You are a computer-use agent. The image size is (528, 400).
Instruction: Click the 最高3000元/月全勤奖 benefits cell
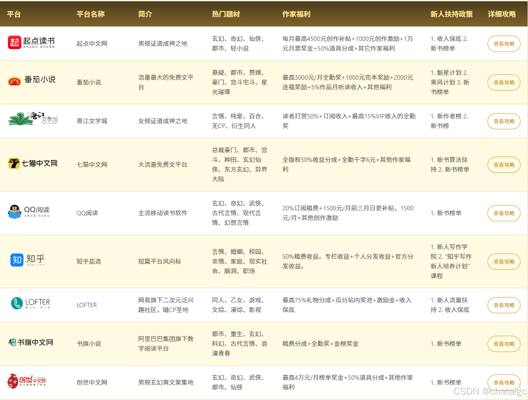pos(348,82)
